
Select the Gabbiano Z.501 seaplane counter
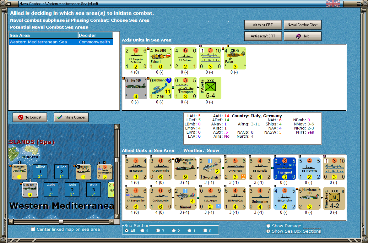pyautogui.click(x=160, y=88)
